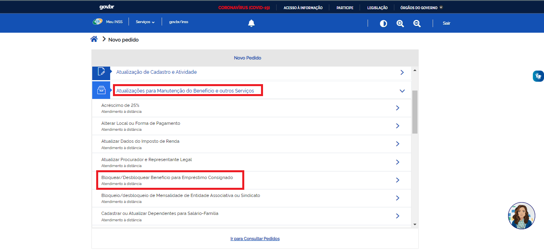
Task: Select Bloquear/Desbloquear Benefício para Empréstimo Consignado
Action: pyautogui.click(x=167, y=177)
